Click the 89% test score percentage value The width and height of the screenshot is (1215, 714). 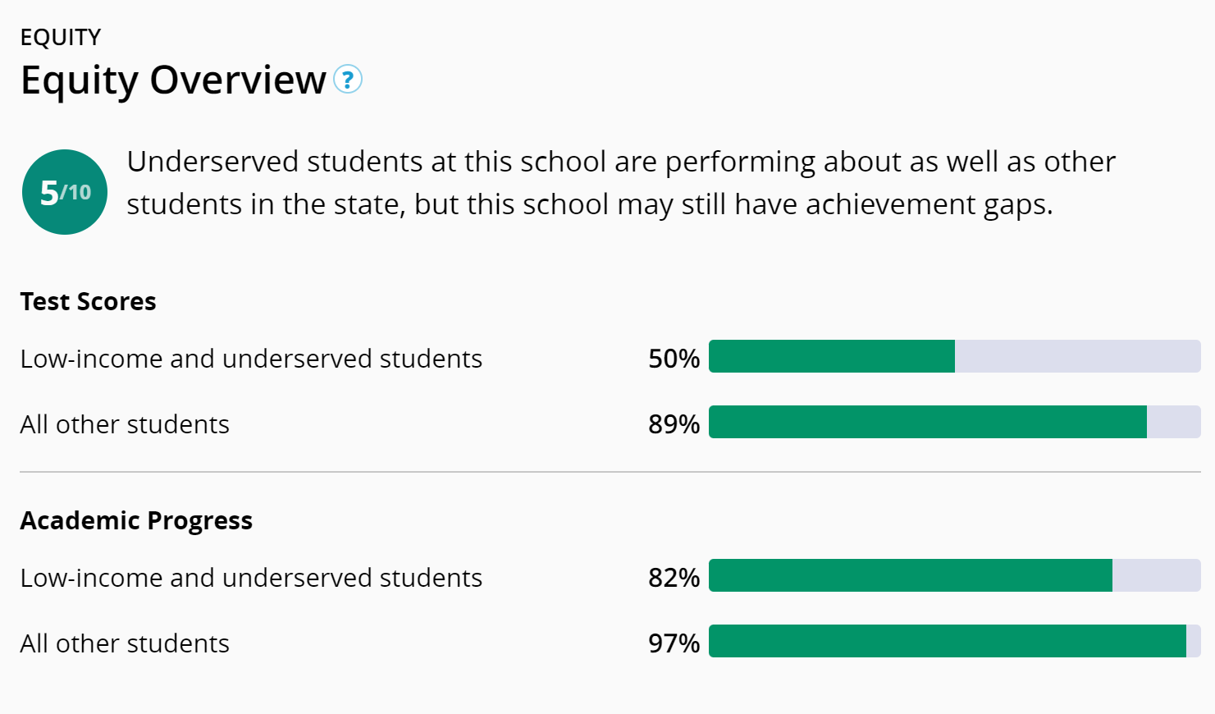674,424
